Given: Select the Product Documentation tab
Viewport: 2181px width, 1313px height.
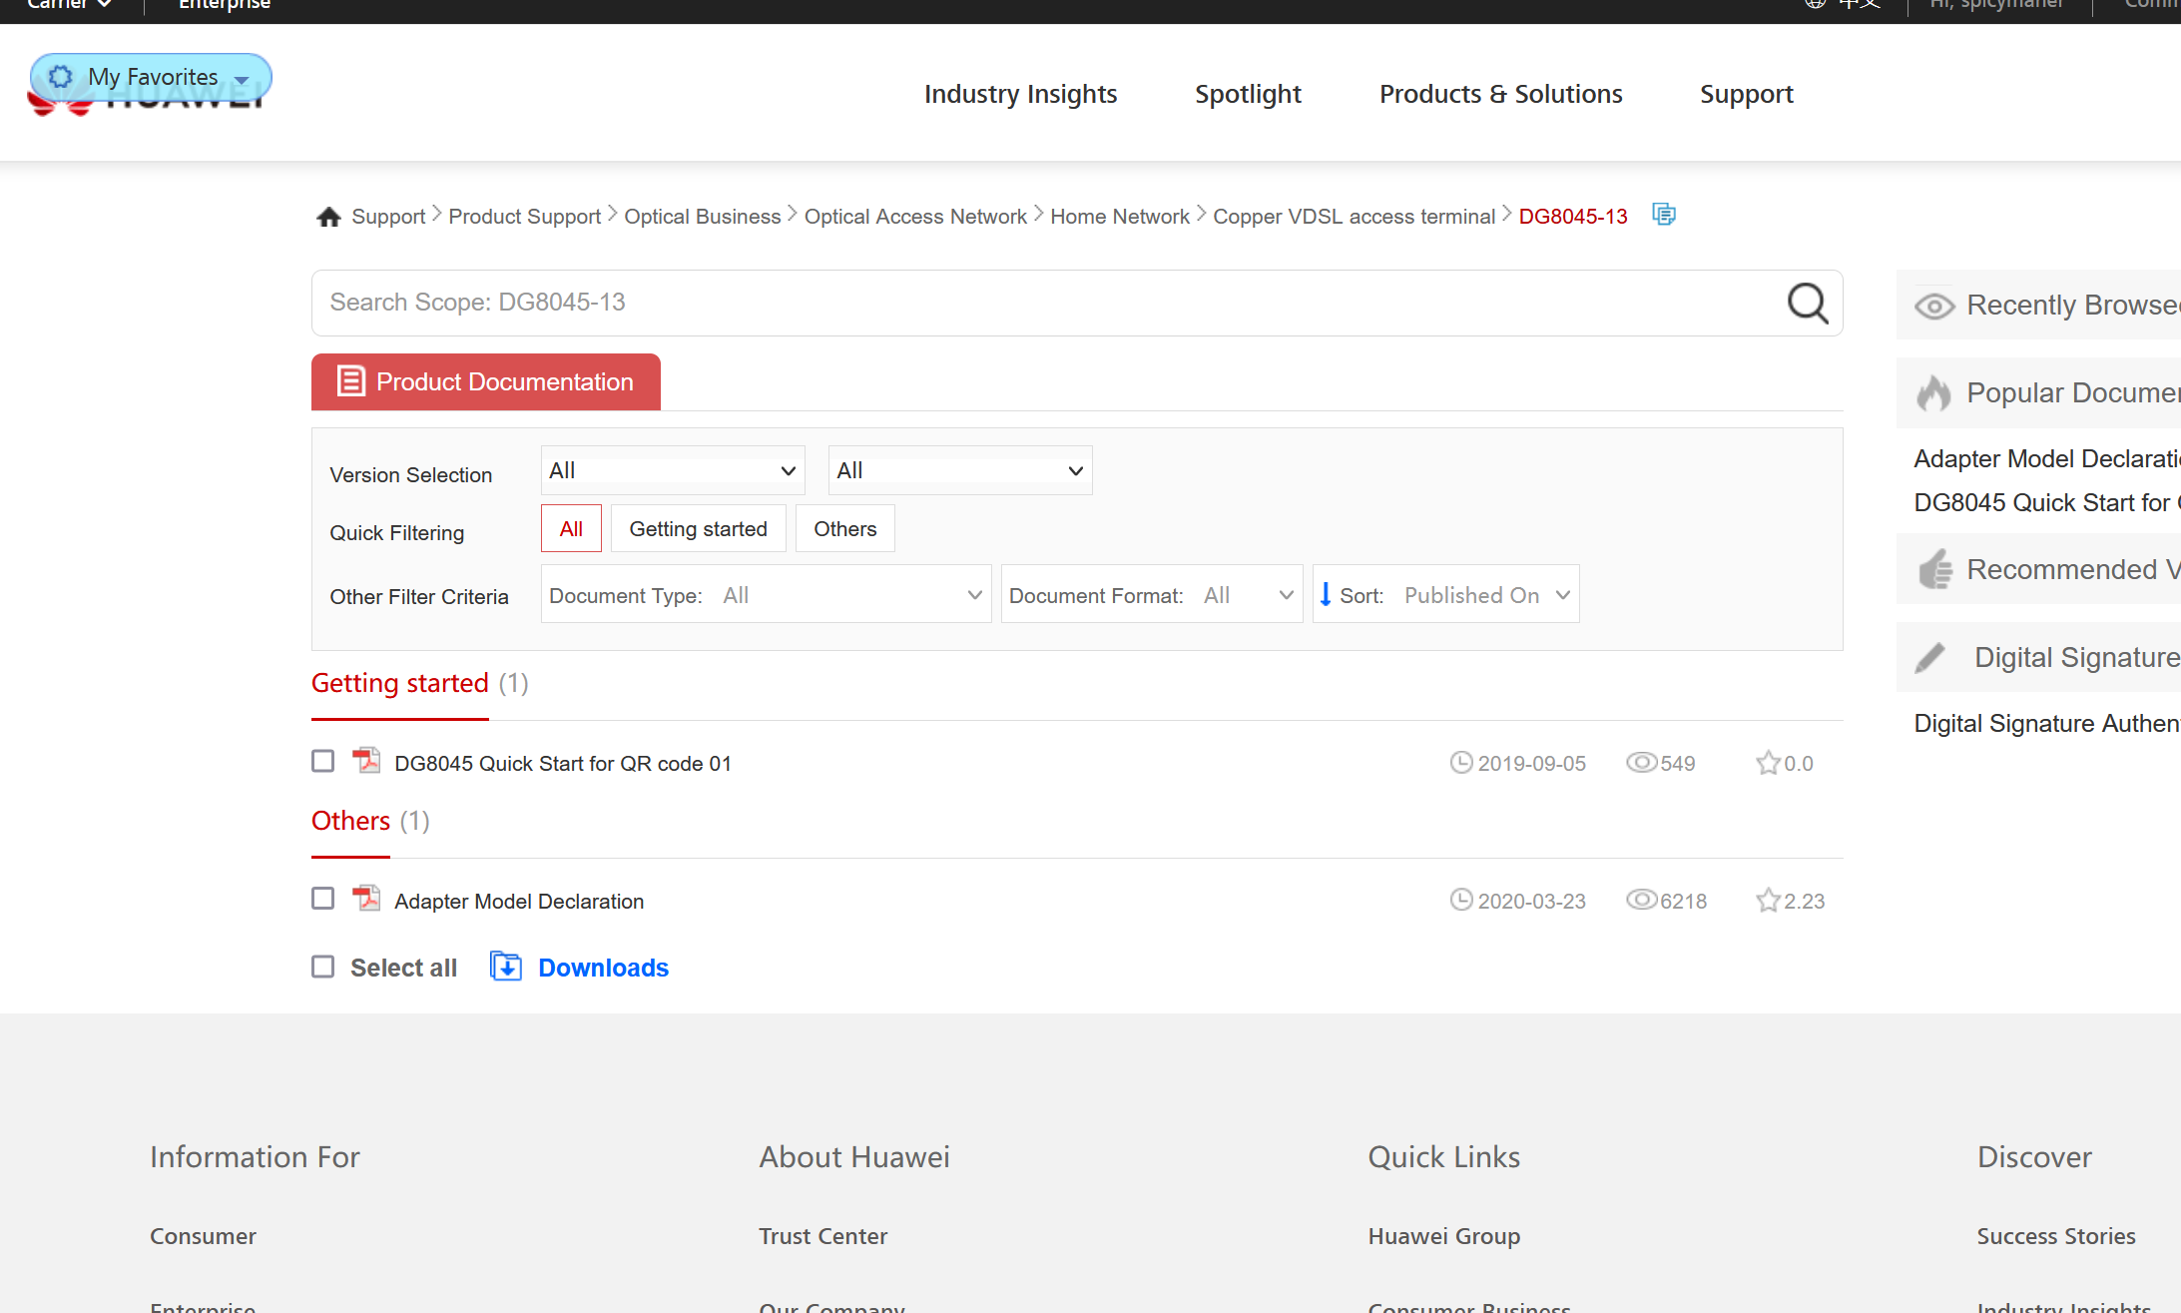Looking at the screenshot, I should coord(486,381).
